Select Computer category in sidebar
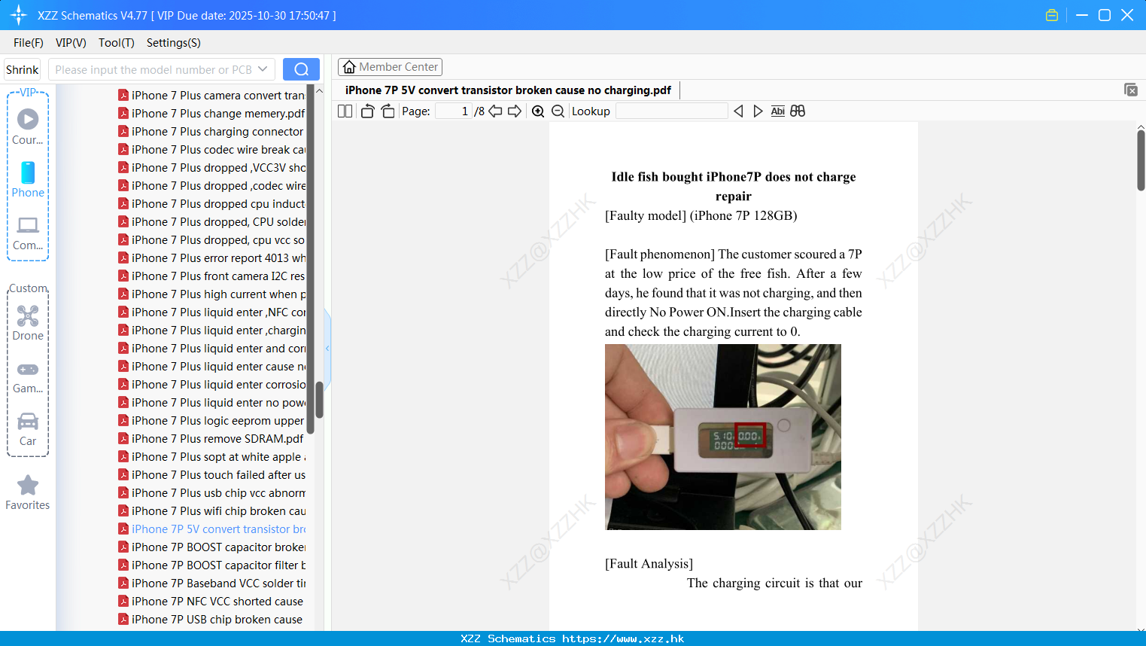Viewport: 1146px width, 646px height. (28, 233)
